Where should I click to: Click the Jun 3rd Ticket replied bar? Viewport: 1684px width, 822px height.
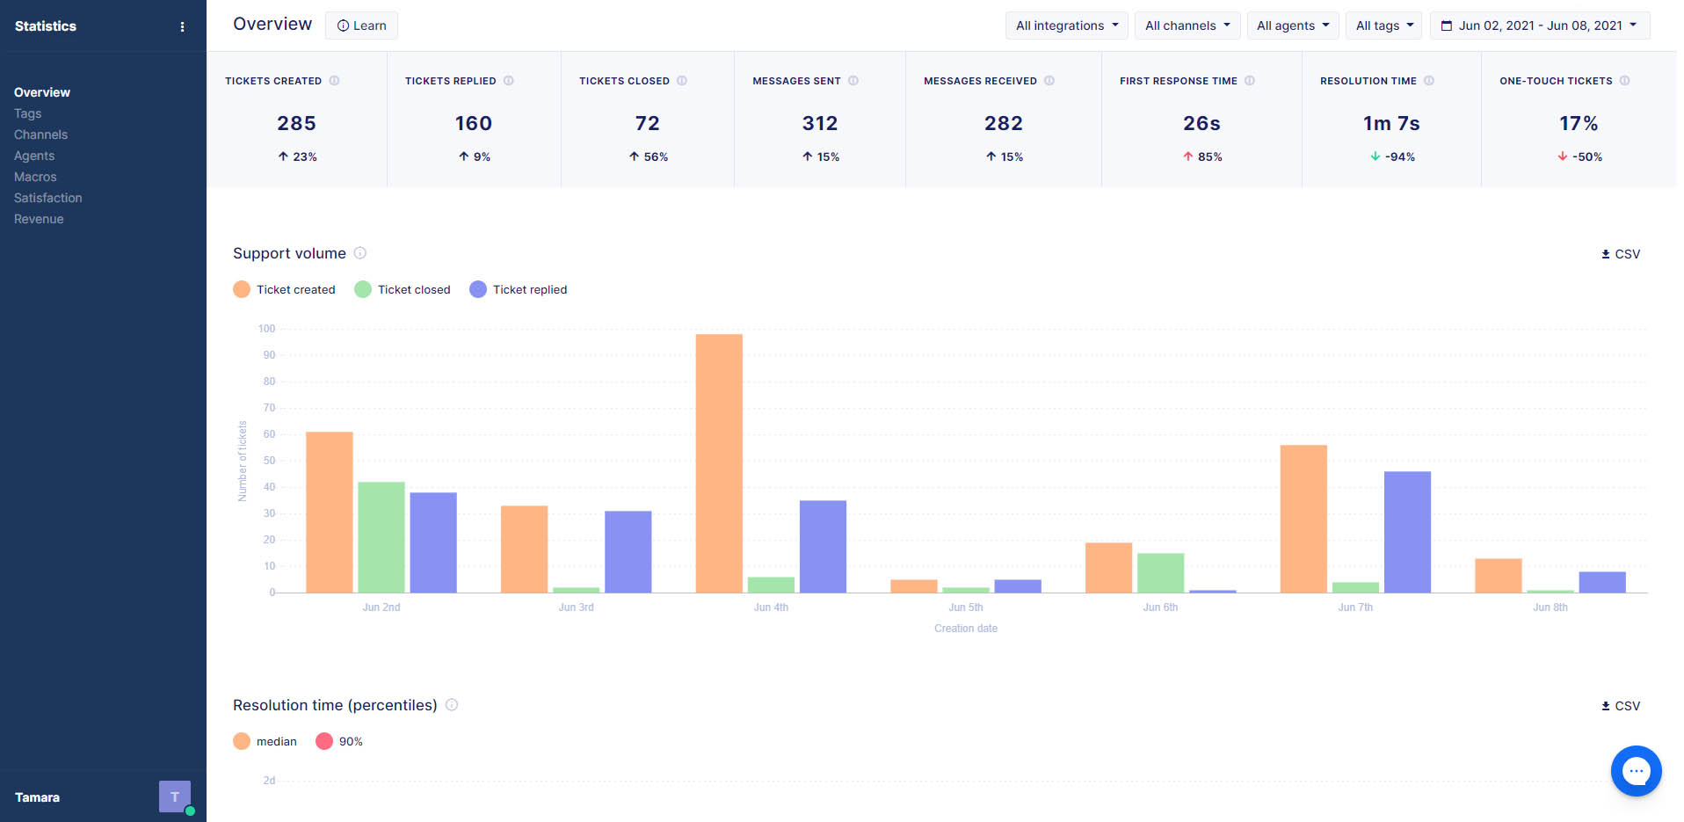pos(628,551)
